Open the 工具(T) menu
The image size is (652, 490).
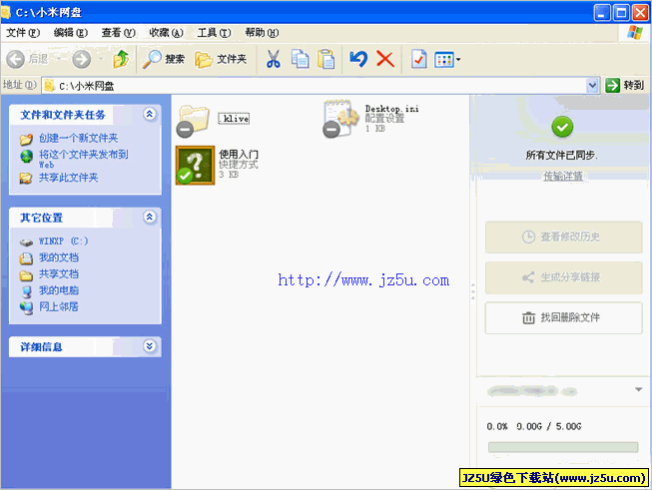pyautogui.click(x=214, y=32)
